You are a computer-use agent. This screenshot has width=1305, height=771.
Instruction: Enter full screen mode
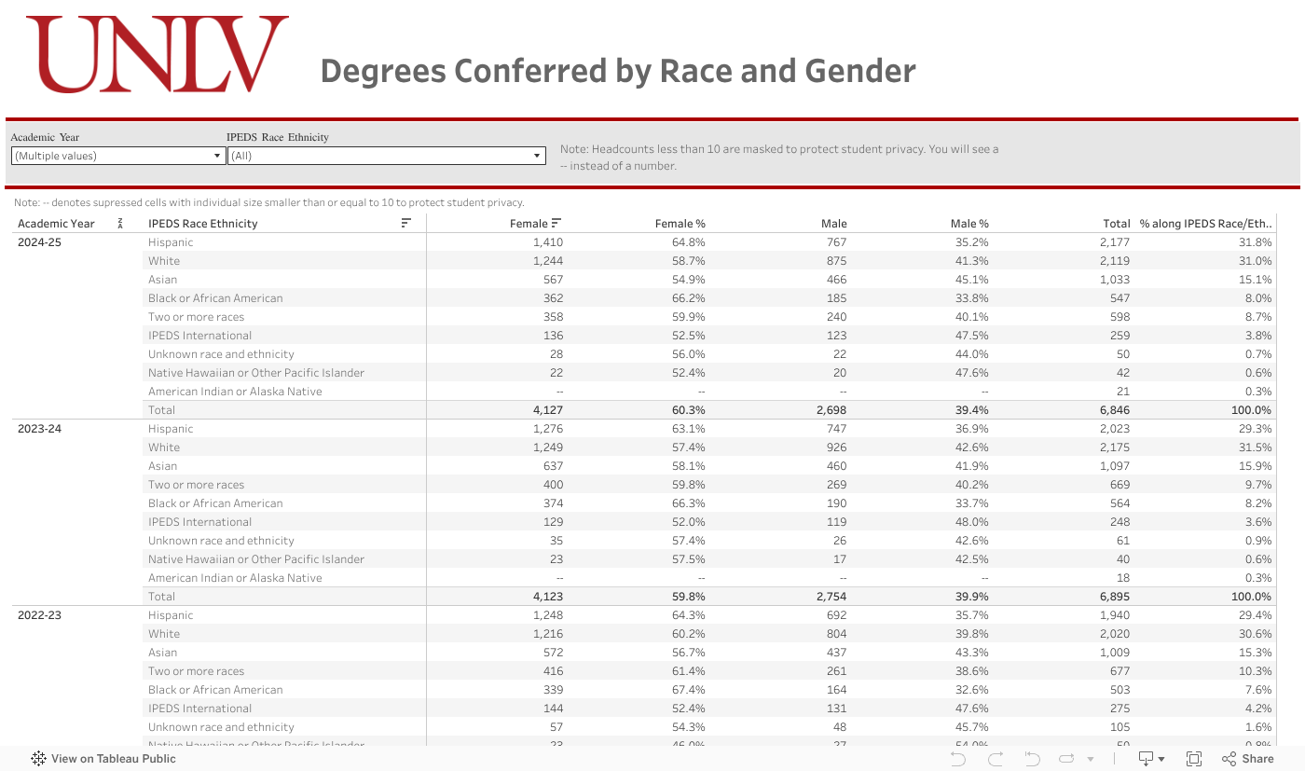point(1194,759)
